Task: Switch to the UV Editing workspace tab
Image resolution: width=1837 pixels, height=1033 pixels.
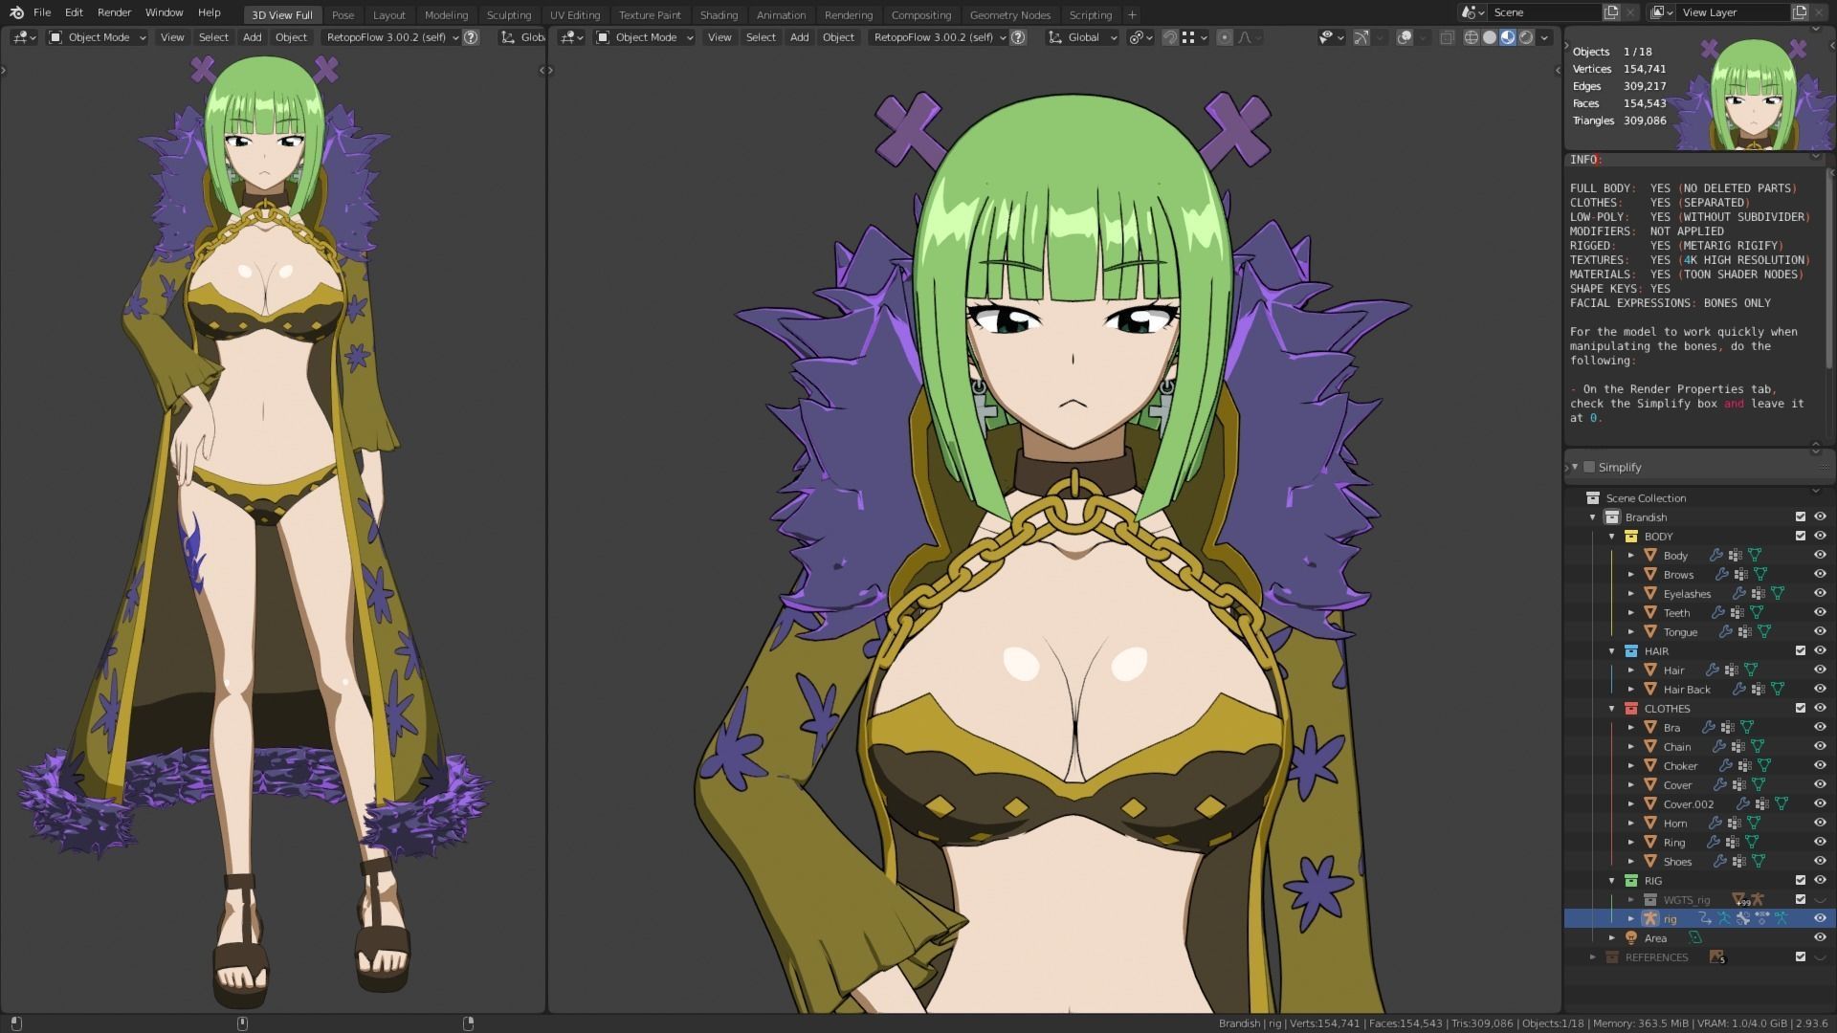Action: (574, 14)
